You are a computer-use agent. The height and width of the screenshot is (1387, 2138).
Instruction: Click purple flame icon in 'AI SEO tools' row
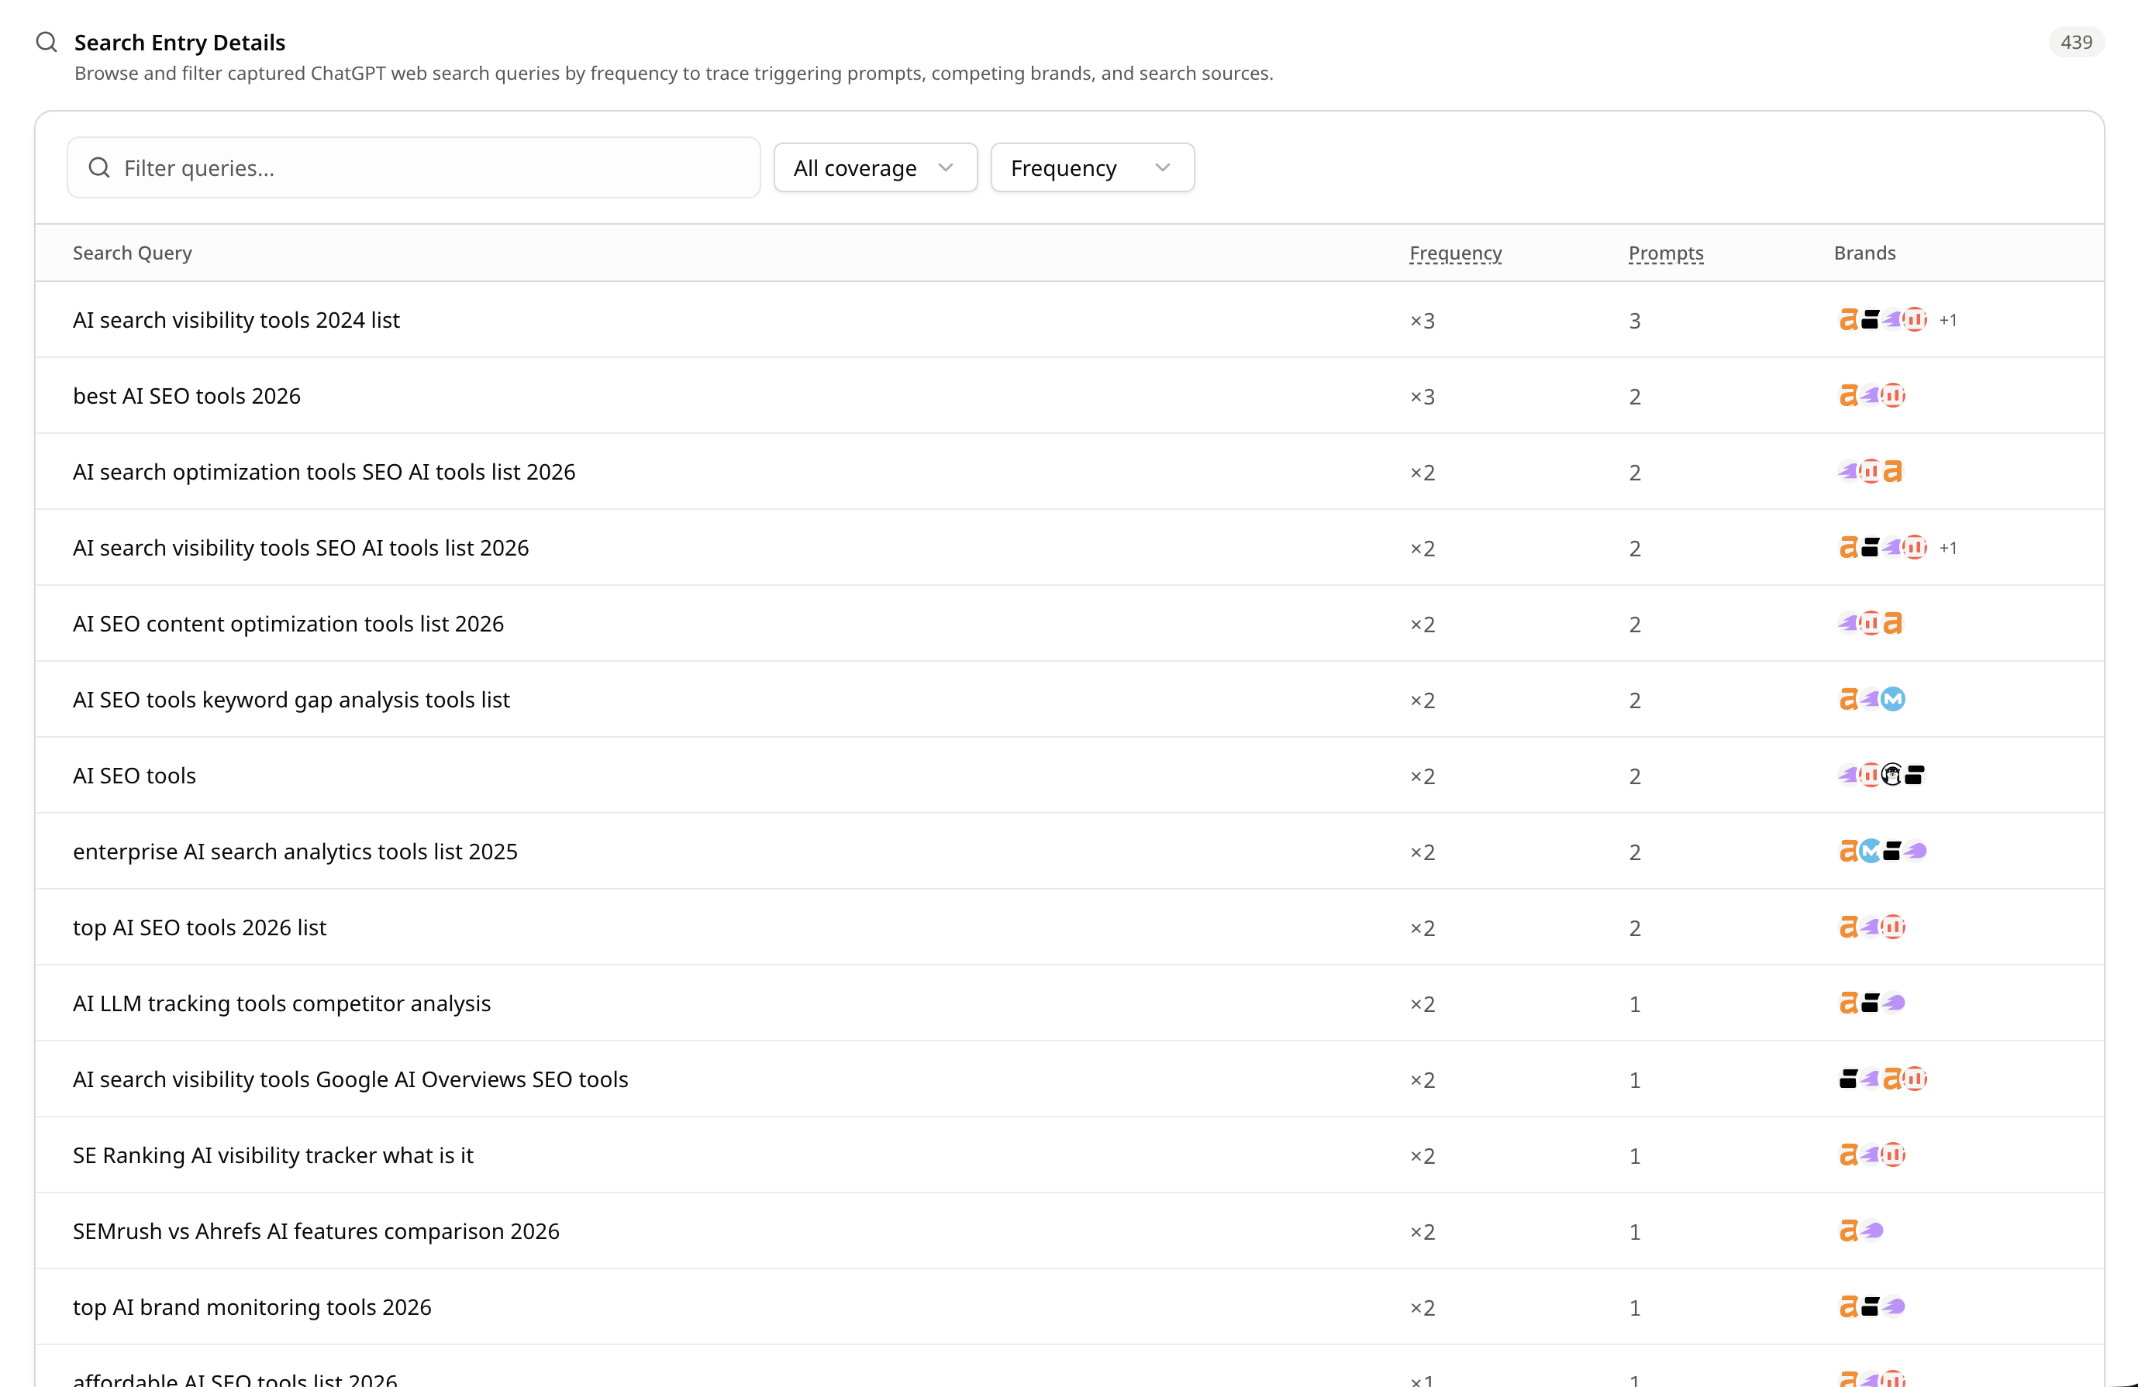tap(1848, 775)
